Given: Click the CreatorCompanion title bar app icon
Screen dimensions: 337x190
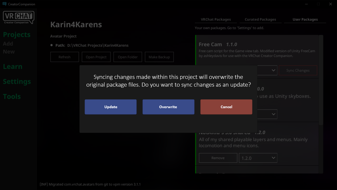Looking at the screenshot, I should tap(5, 4).
